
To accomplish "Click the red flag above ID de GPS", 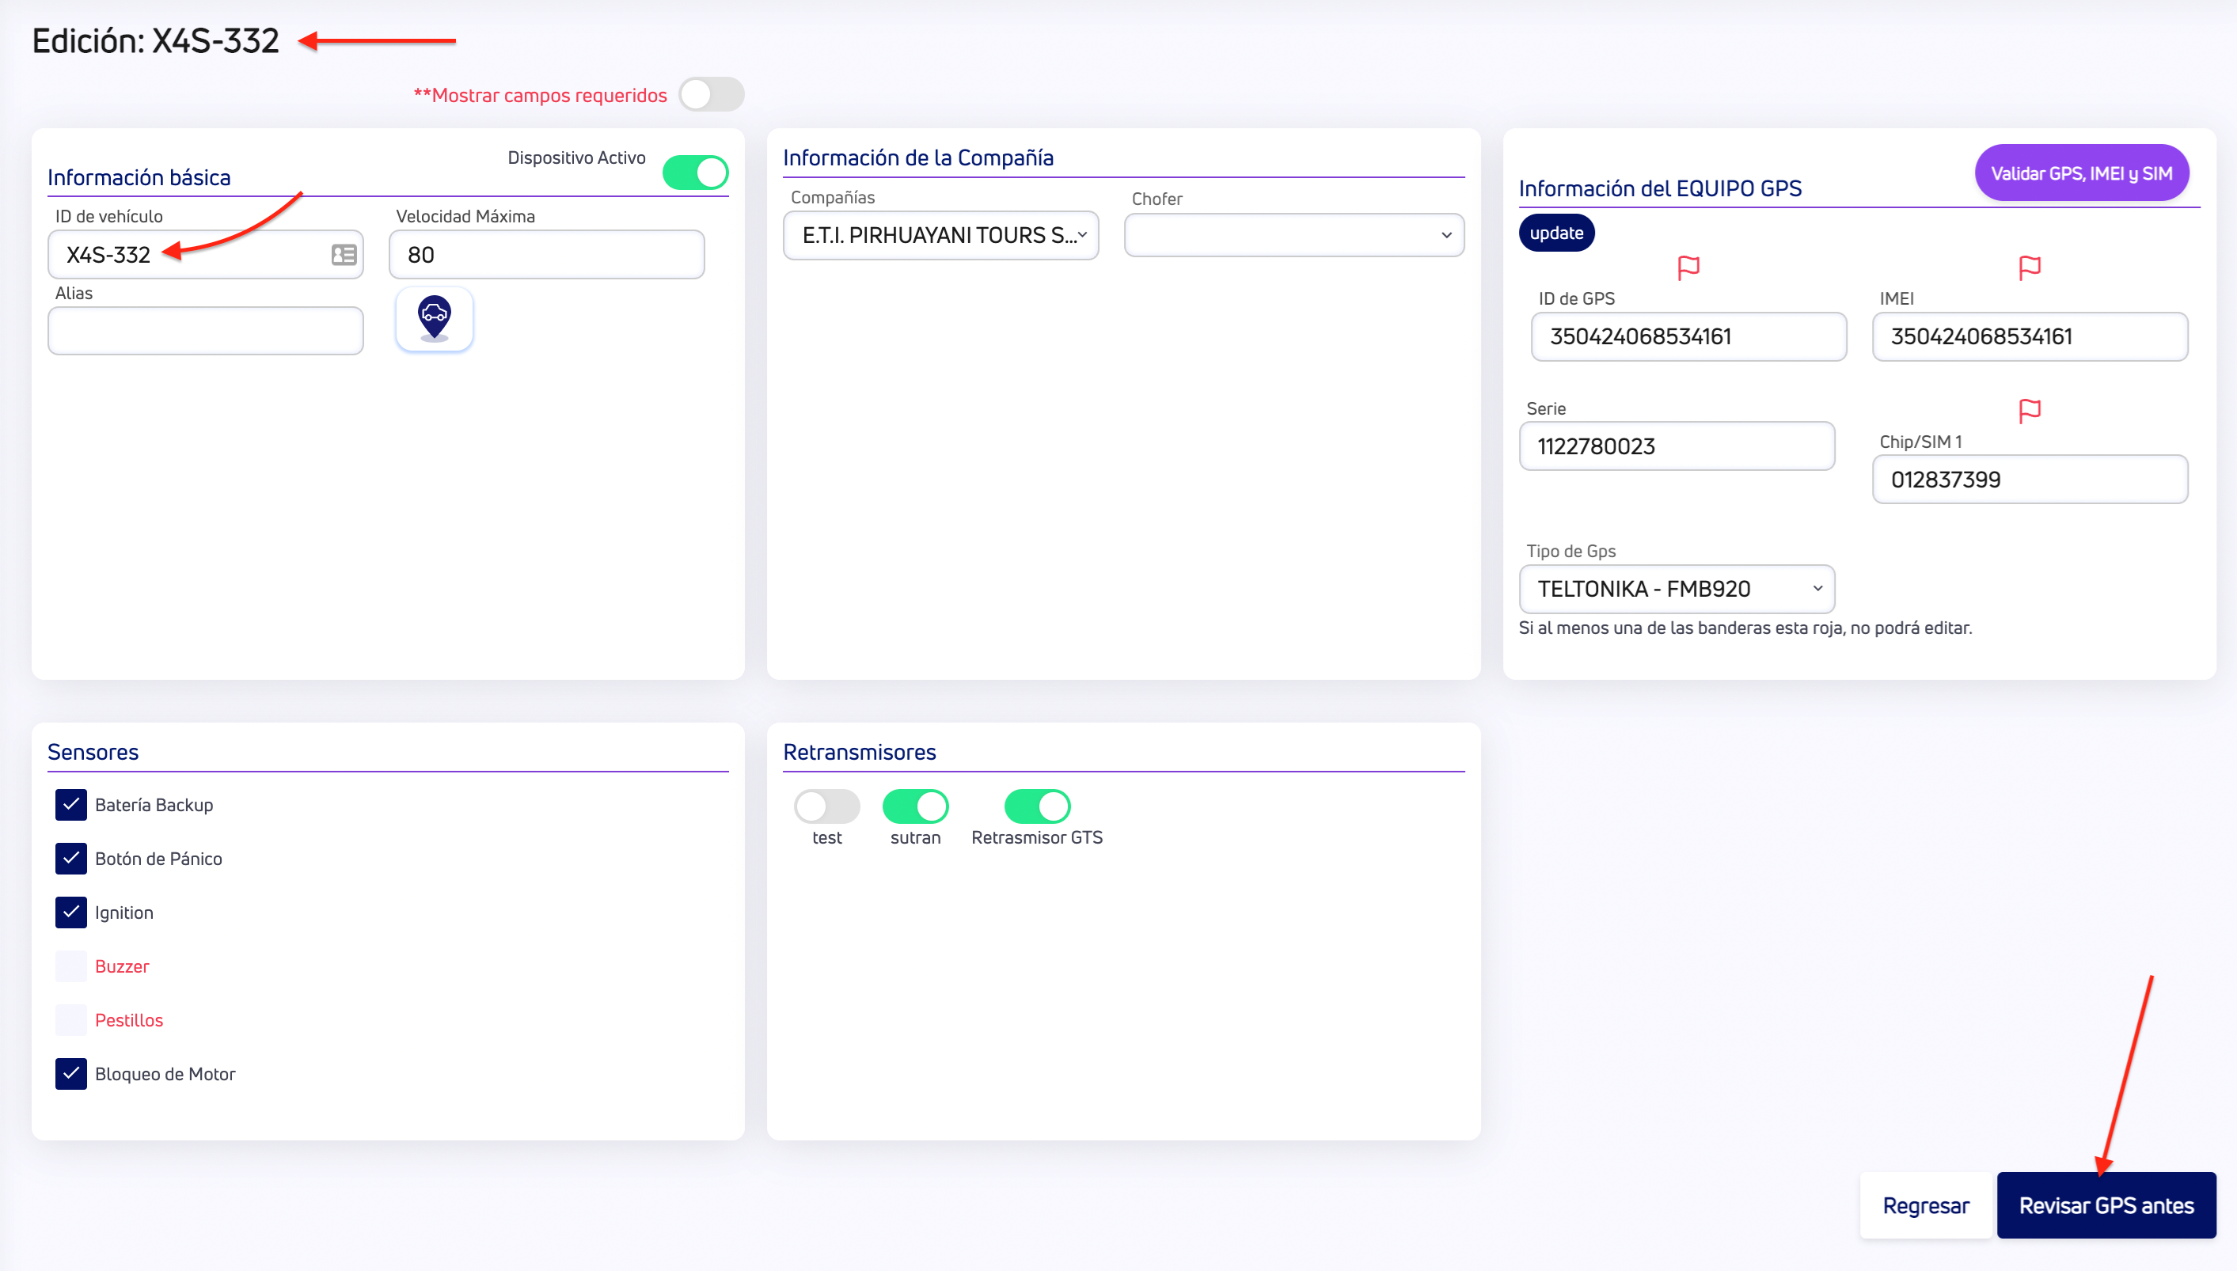I will coord(1688,268).
